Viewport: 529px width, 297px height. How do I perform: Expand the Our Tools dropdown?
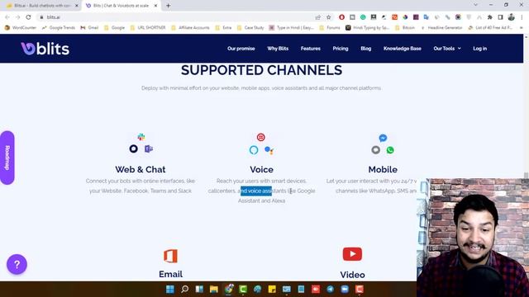click(x=447, y=49)
